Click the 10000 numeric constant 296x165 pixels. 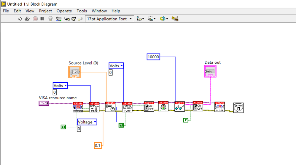click(x=153, y=57)
